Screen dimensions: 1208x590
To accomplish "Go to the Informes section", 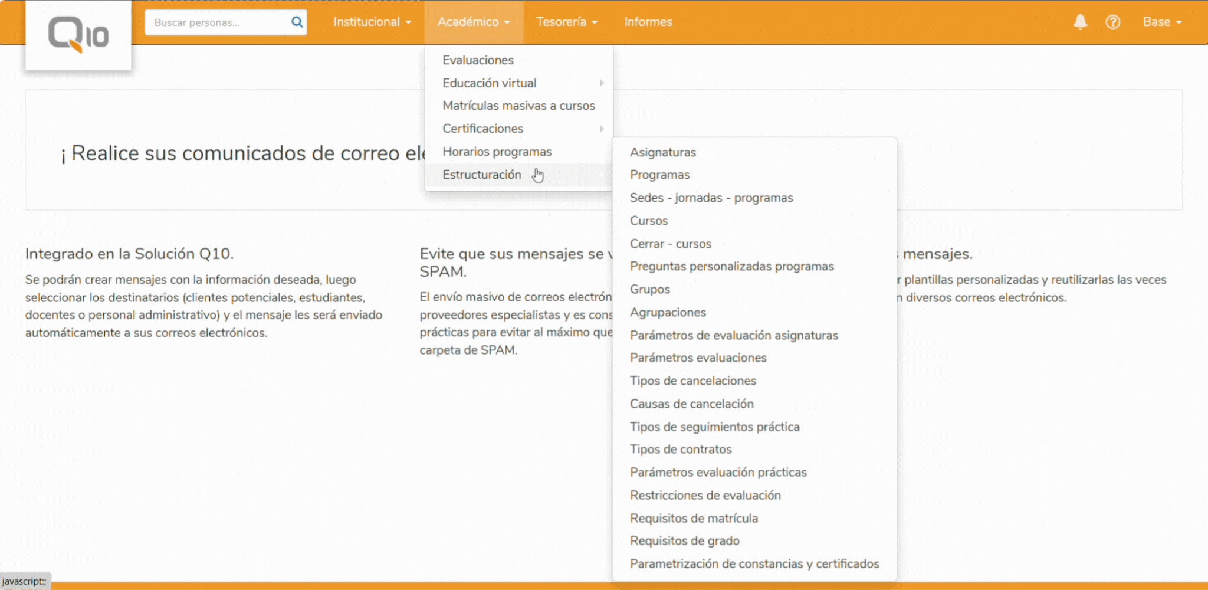I will (648, 22).
